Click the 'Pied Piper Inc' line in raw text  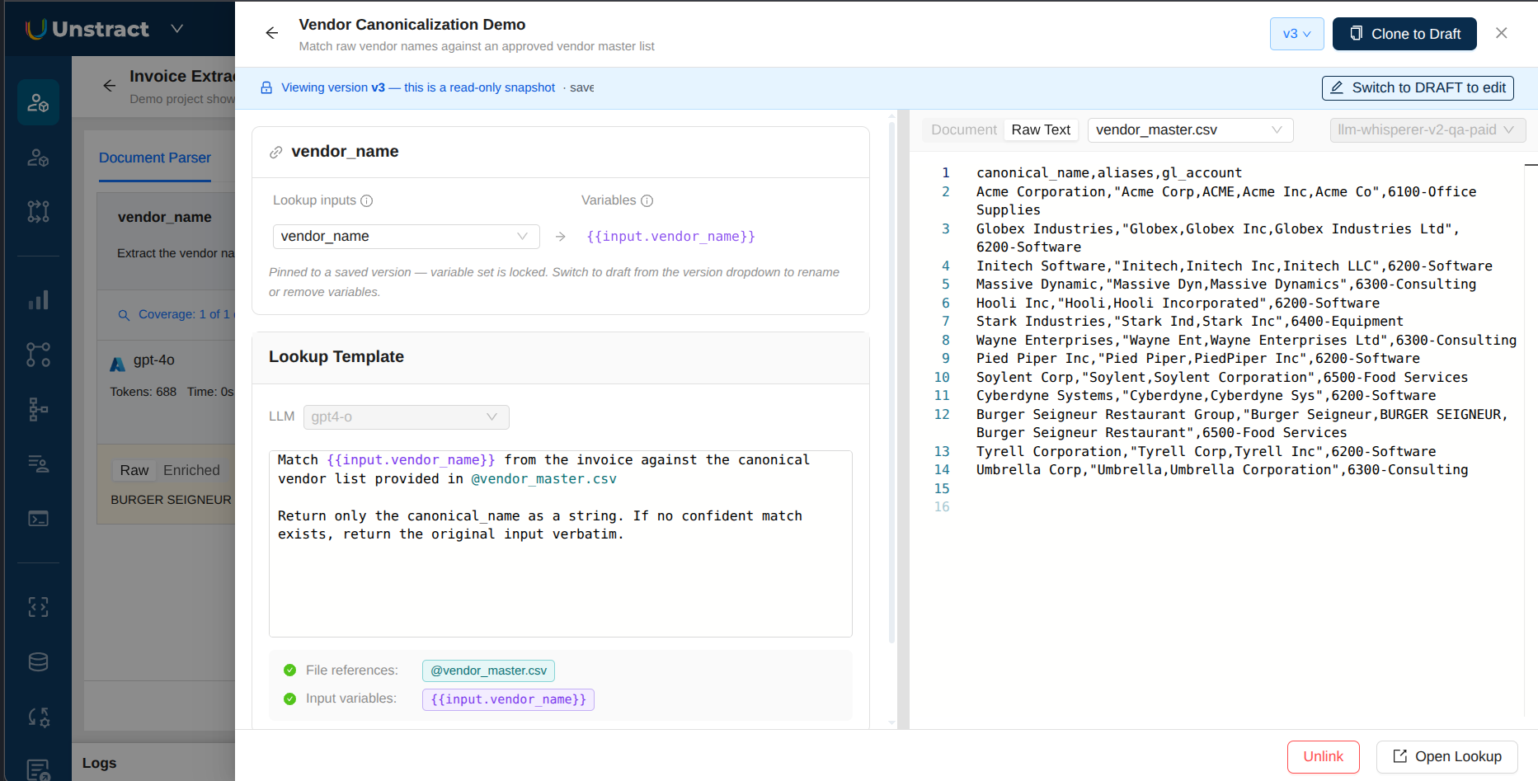[1198, 359]
